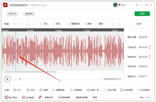This screenshot has height=102, width=156.
Task: Open the 改变节奏 tempo effect
Action: [x=110, y=90]
